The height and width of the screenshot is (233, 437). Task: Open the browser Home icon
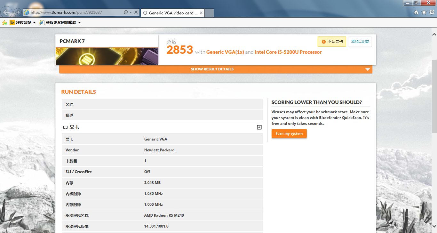(x=416, y=12)
